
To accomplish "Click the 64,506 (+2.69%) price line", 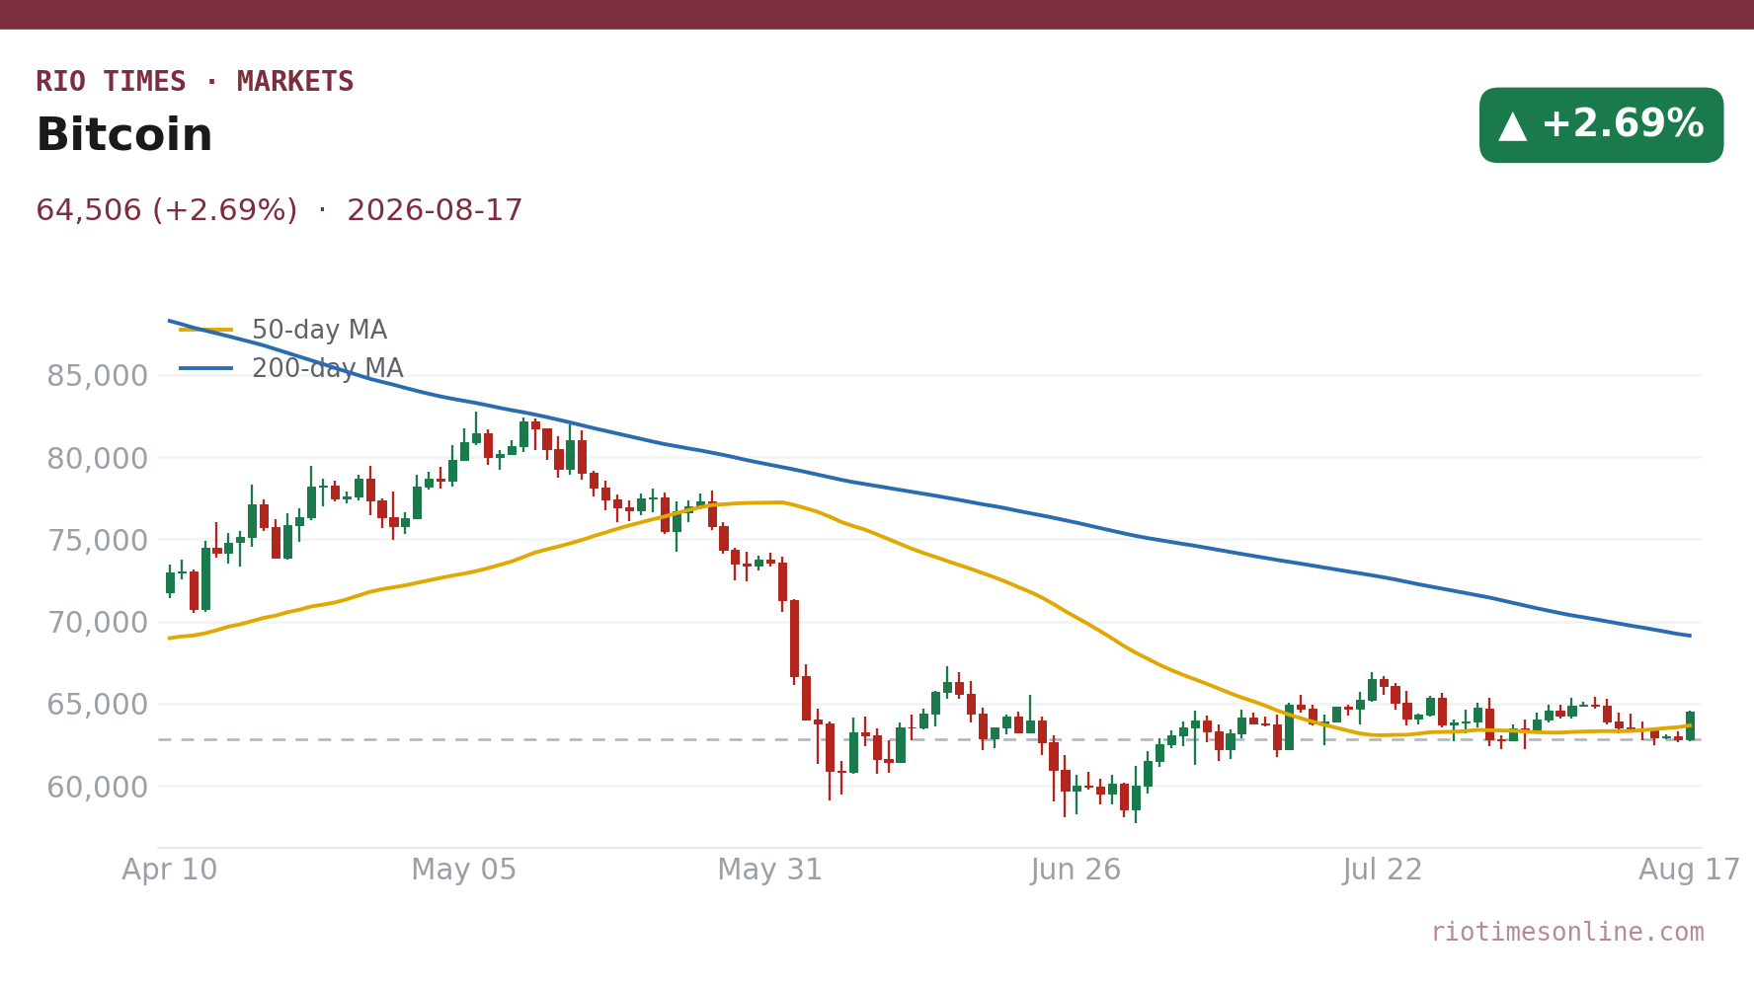I will [279, 210].
